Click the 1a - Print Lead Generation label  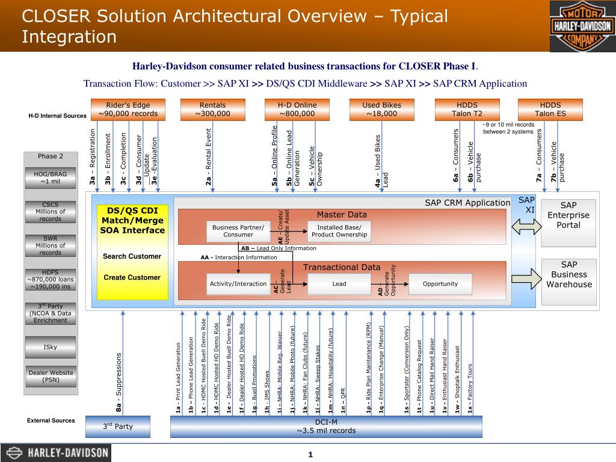[x=178, y=377]
